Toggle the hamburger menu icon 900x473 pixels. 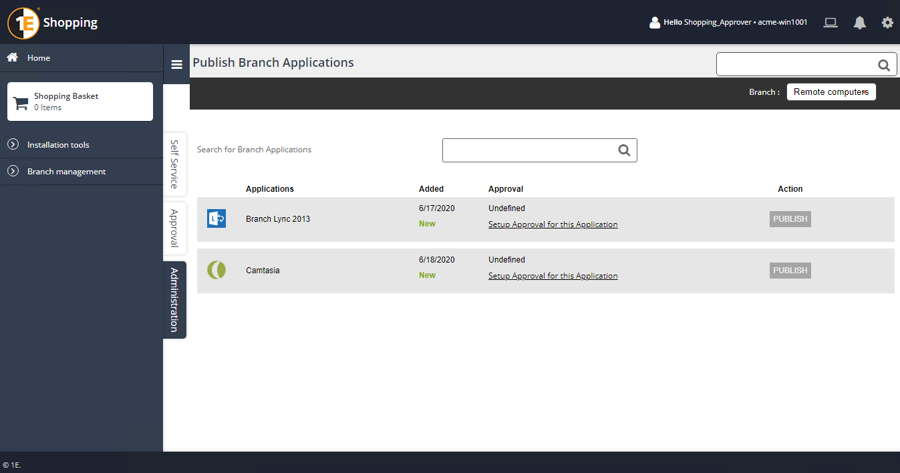176,64
